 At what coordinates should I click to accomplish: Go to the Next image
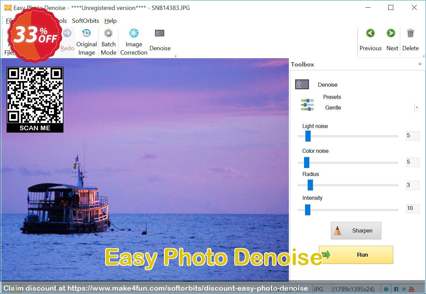pyautogui.click(x=392, y=40)
